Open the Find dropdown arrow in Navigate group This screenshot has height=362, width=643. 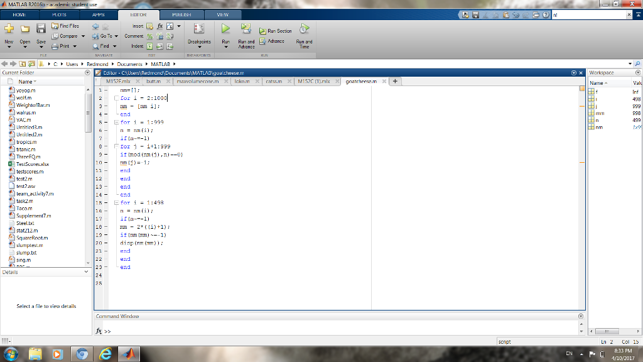pos(115,47)
